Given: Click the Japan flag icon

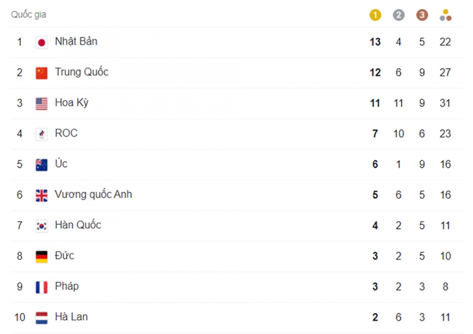Looking at the screenshot, I should pyautogui.click(x=41, y=42).
